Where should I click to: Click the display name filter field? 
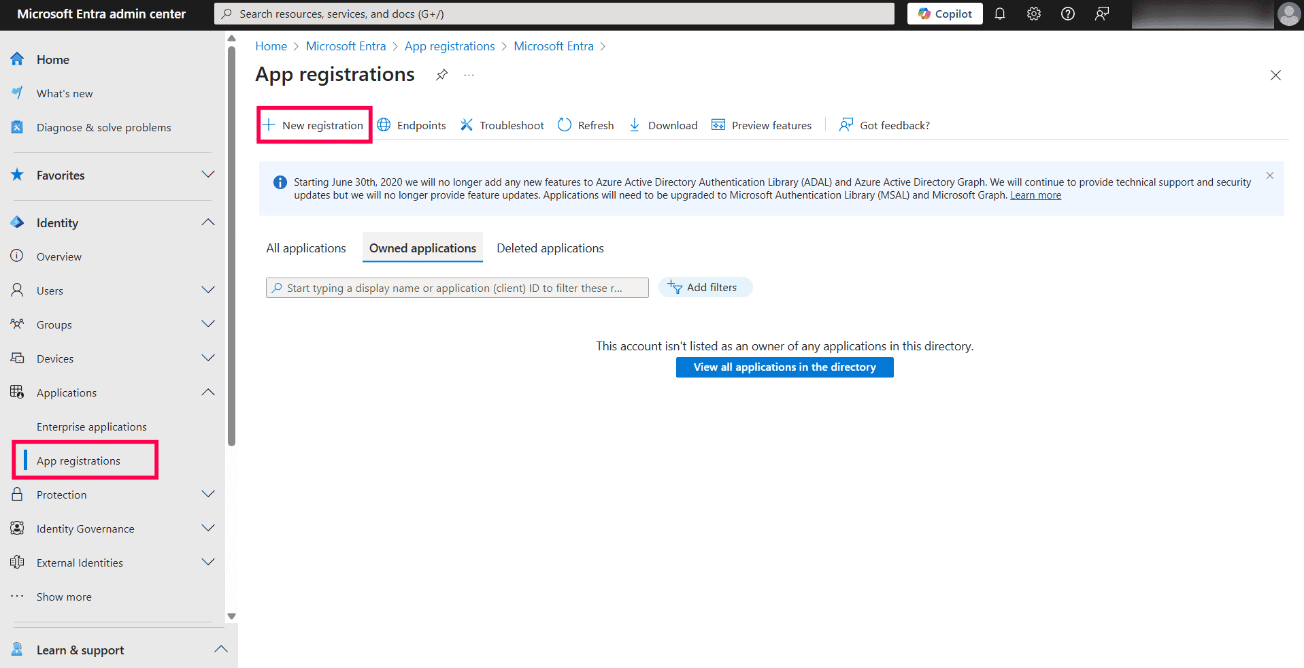[x=457, y=288]
